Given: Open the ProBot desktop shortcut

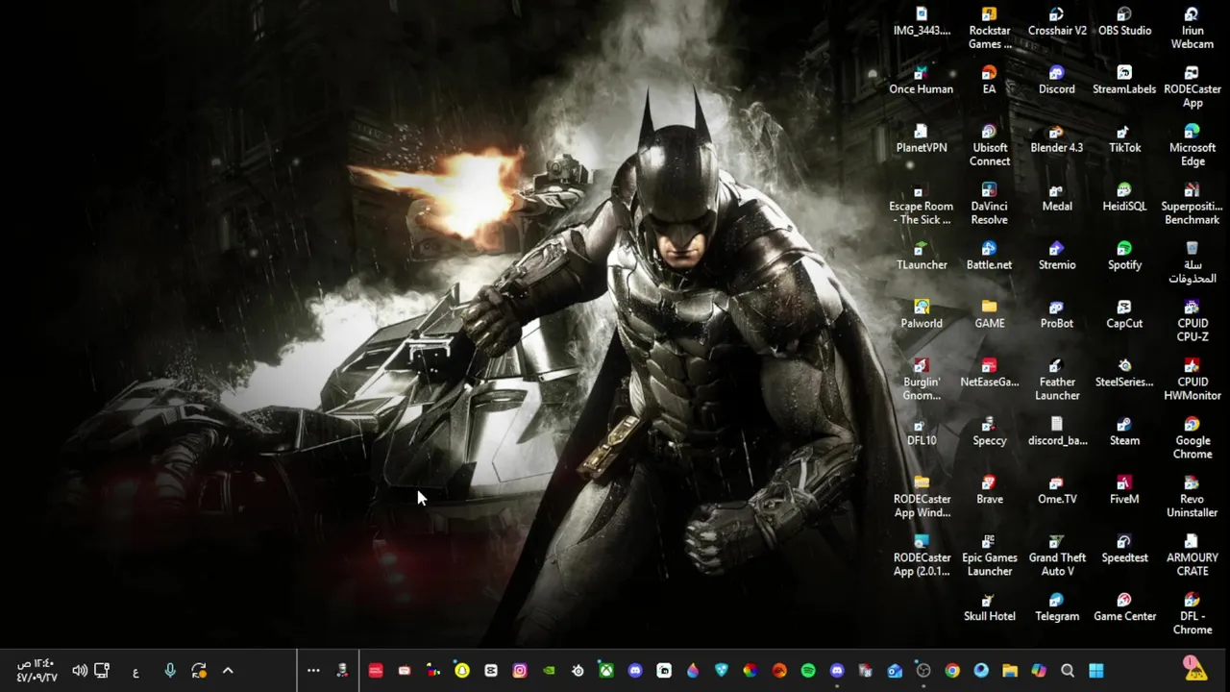Looking at the screenshot, I should pos(1057,314).
